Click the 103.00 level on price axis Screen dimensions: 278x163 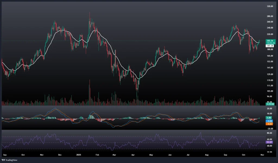(270, 91)
